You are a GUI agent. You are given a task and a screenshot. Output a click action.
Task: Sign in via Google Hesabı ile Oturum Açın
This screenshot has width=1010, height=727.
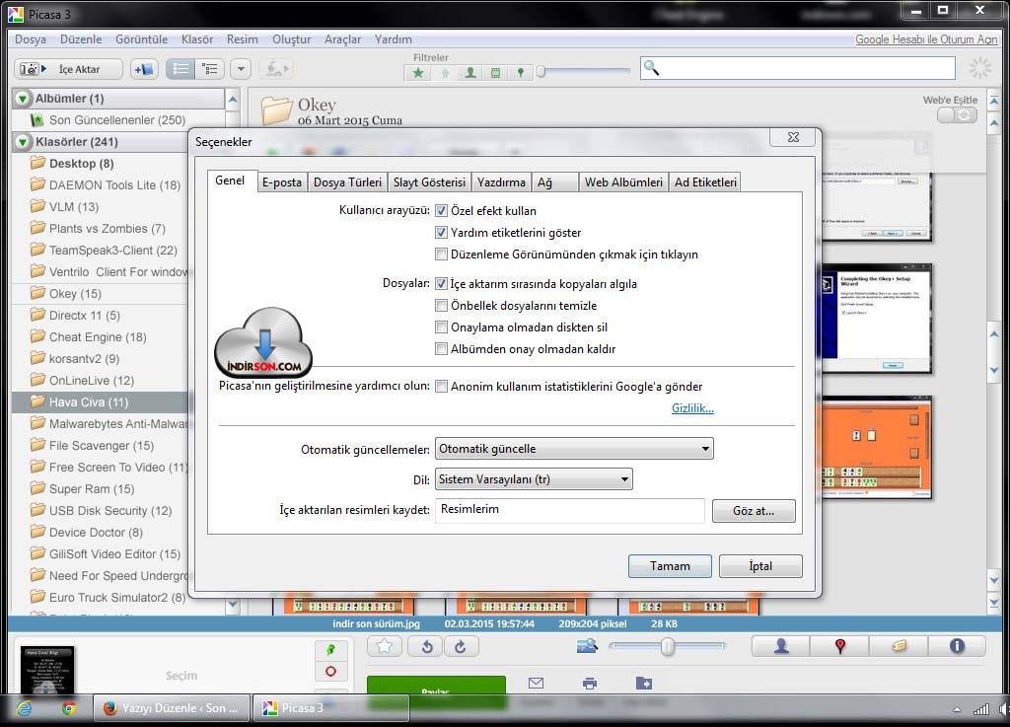pyautogui.click(x=926, y=39)
